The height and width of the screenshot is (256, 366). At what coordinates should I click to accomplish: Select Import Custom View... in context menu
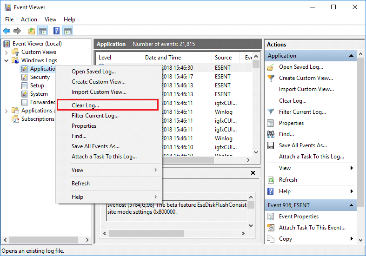109,92
